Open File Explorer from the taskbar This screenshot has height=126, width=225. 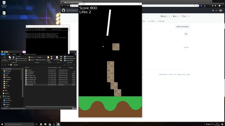click(x=41, y=124)
